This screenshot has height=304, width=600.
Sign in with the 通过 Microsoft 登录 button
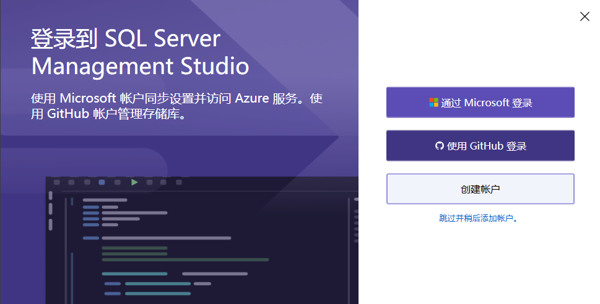480,103
